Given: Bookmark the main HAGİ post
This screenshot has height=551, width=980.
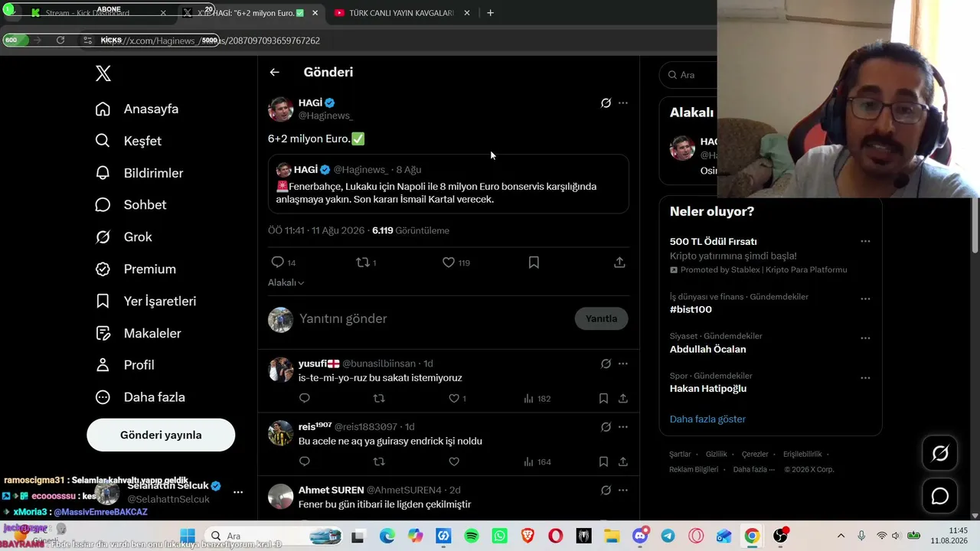Looking at the screenshot, I should tap(534, 262).
